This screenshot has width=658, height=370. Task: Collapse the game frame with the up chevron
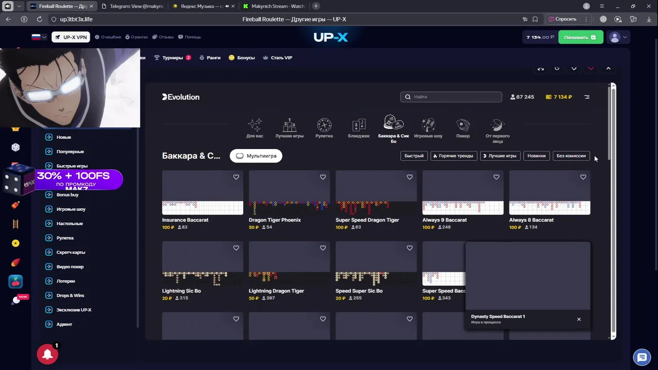(x=608, y=68)
